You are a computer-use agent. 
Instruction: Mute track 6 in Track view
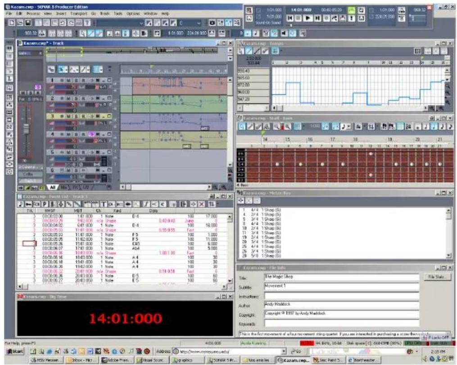(x=69, y=170)
